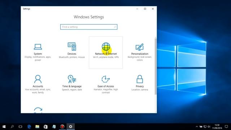The image size is (231, 130).
Task: Open Ease of Access settings
Action: (x=106, y=85)
